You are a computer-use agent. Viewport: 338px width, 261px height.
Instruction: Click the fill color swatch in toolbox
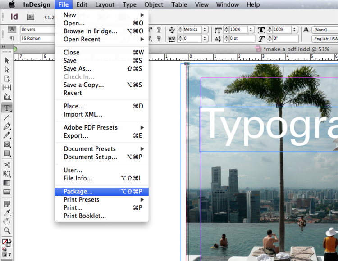click(5, 242)
